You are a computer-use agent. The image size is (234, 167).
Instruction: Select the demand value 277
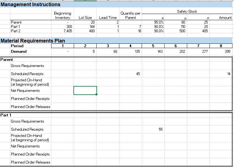tap(205, 52)
